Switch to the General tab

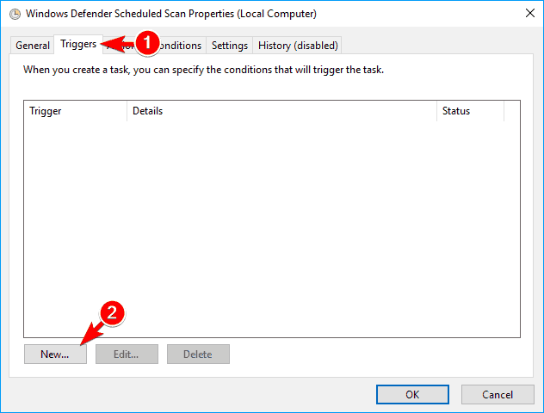[x=33, y=46]
